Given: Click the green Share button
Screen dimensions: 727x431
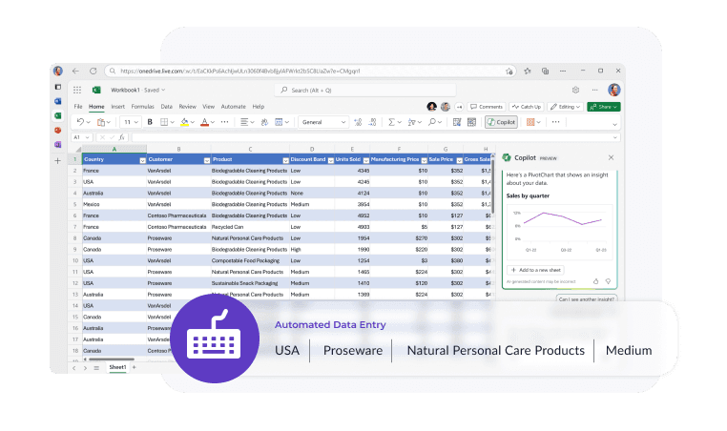Looking at the screenshot, I should click(x=603, y=107).
